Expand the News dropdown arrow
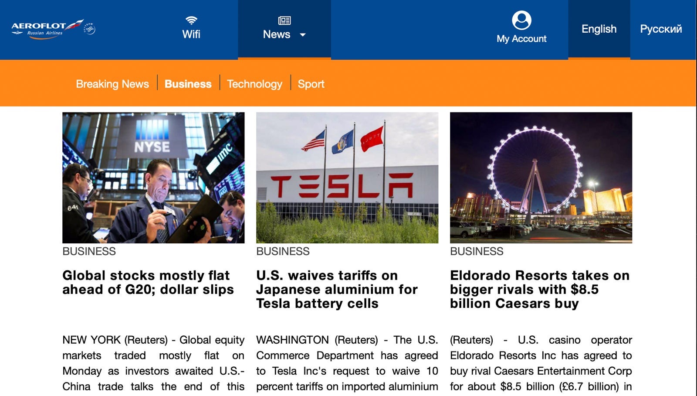Image resolution: width=697 pixels, height=396 pixels. point(303,35)
